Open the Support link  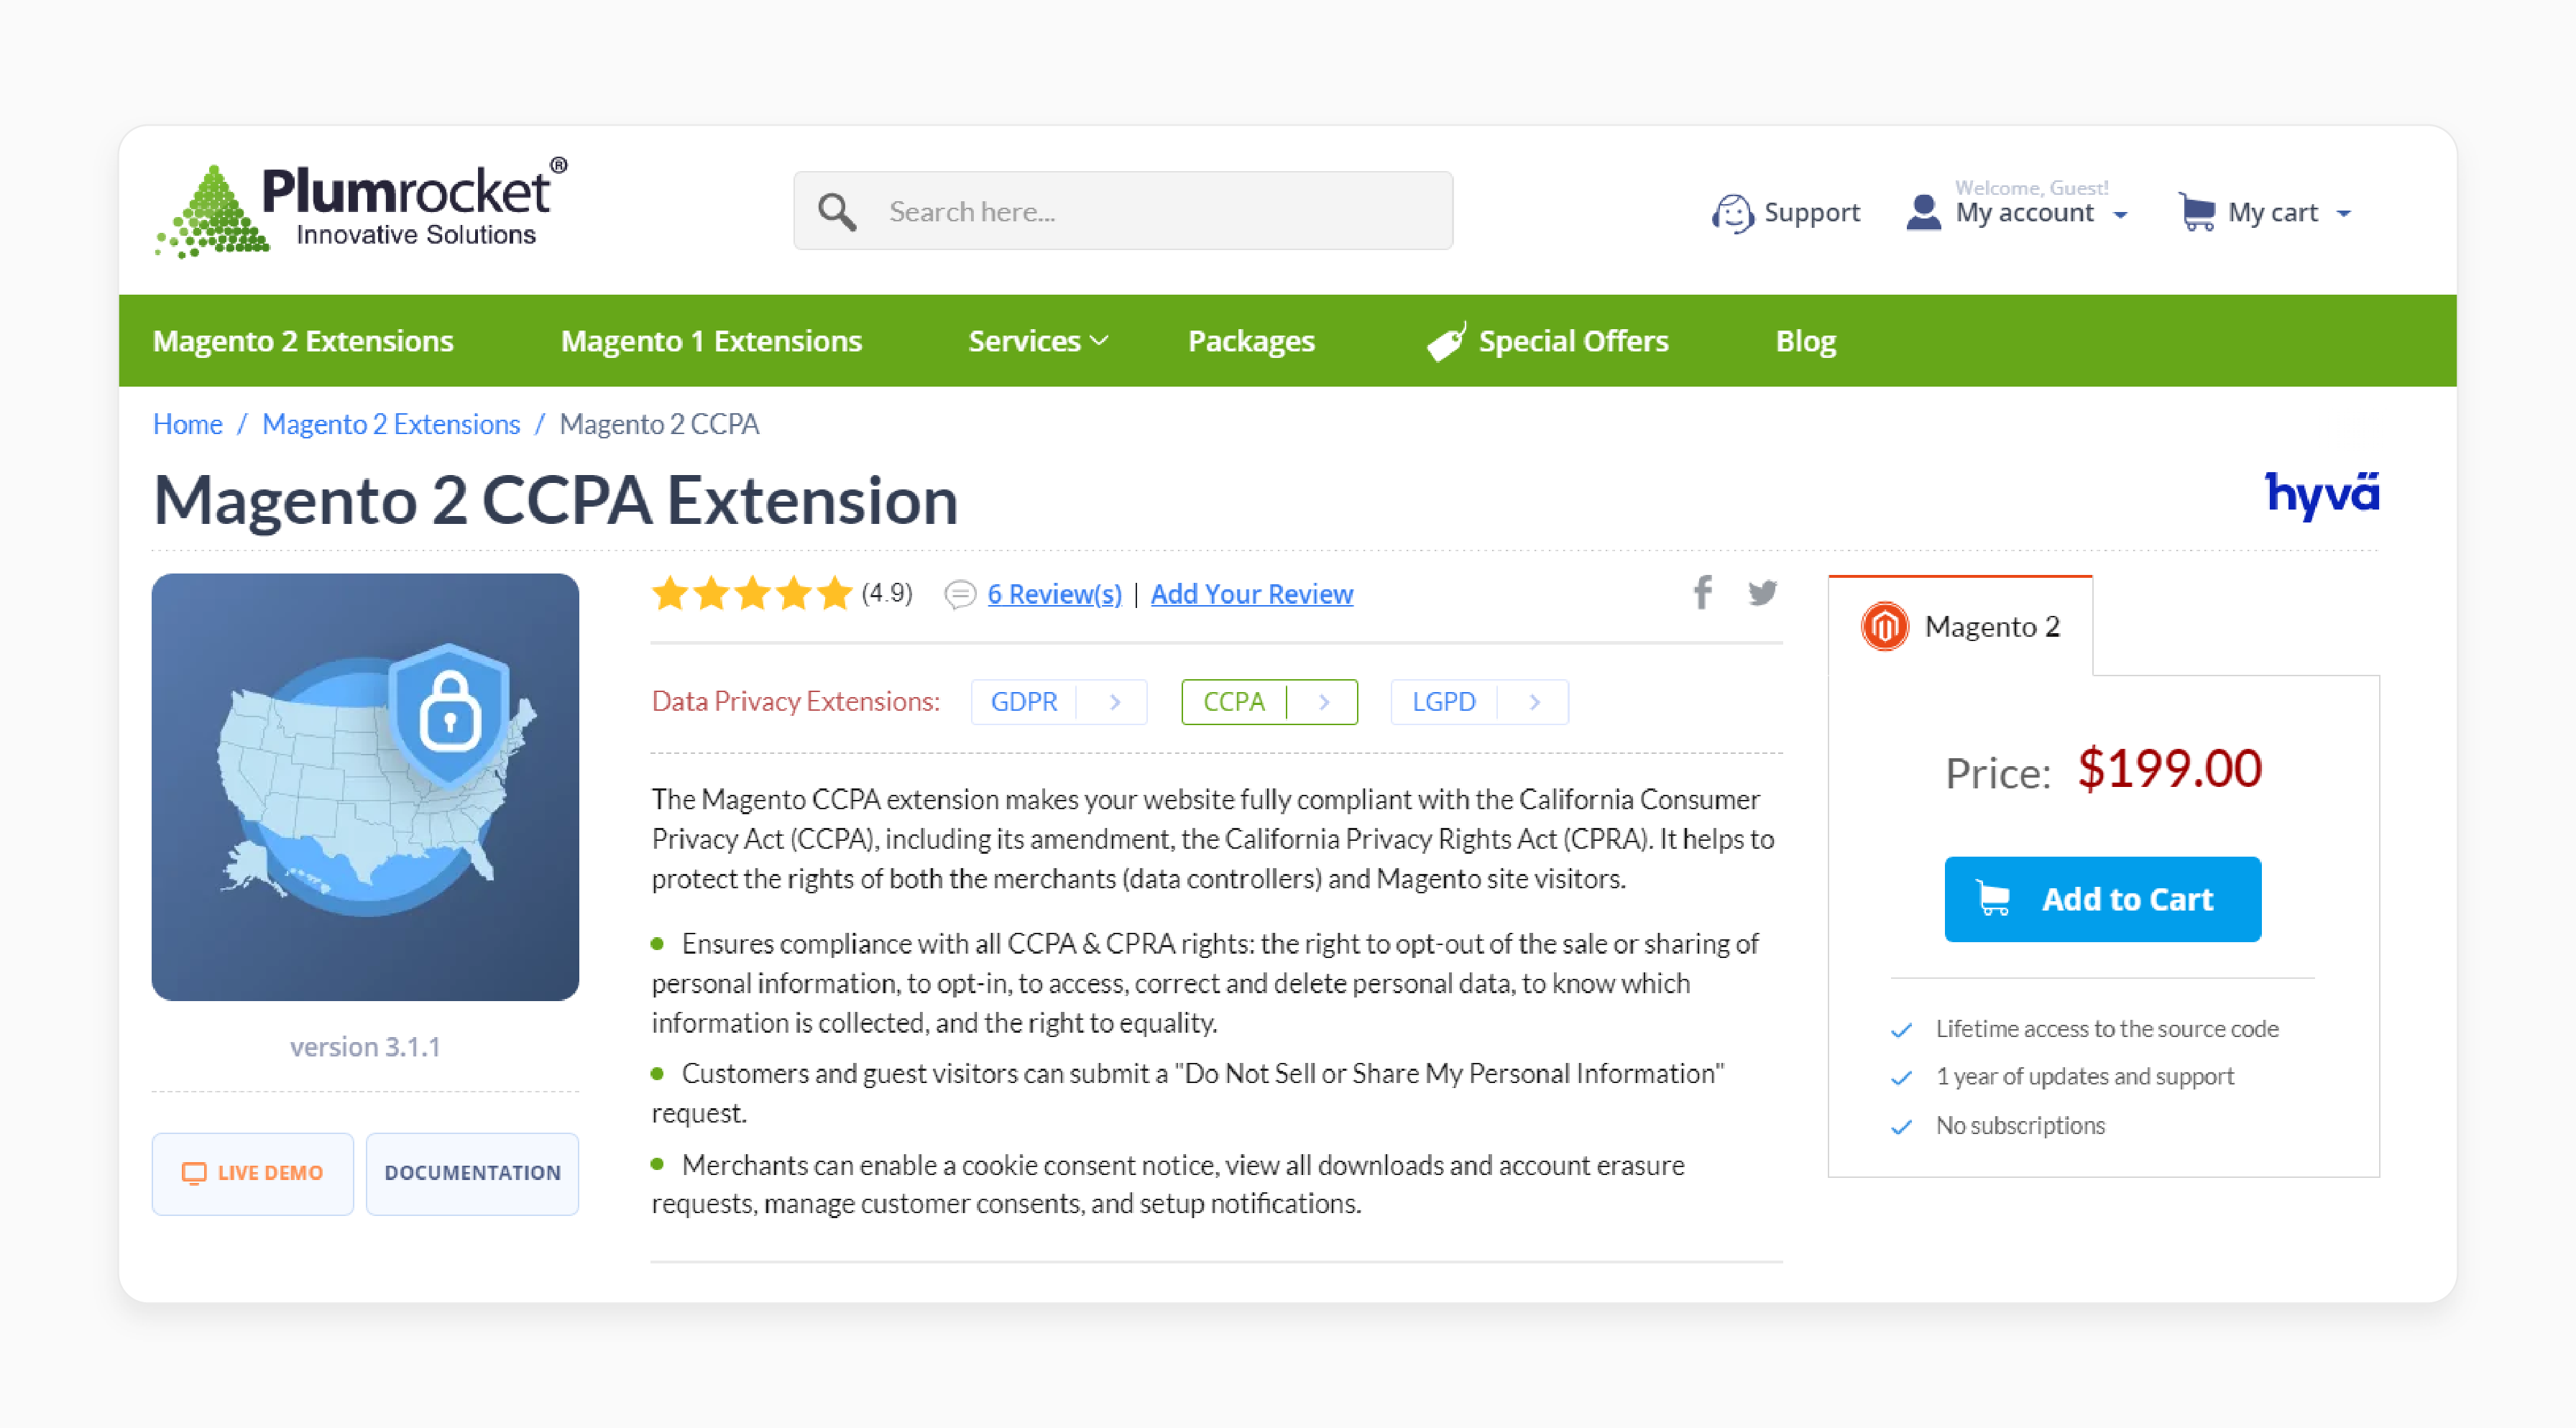click(1811, 213)
